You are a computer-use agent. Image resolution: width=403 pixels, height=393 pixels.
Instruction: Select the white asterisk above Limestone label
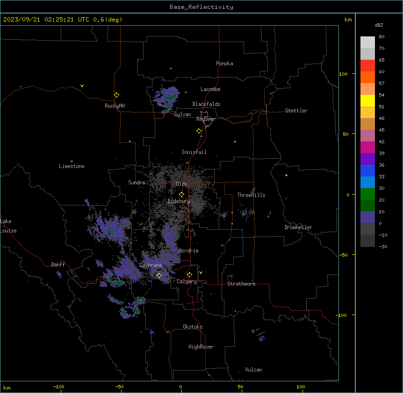pyautogui.click(x=72, y=161)
